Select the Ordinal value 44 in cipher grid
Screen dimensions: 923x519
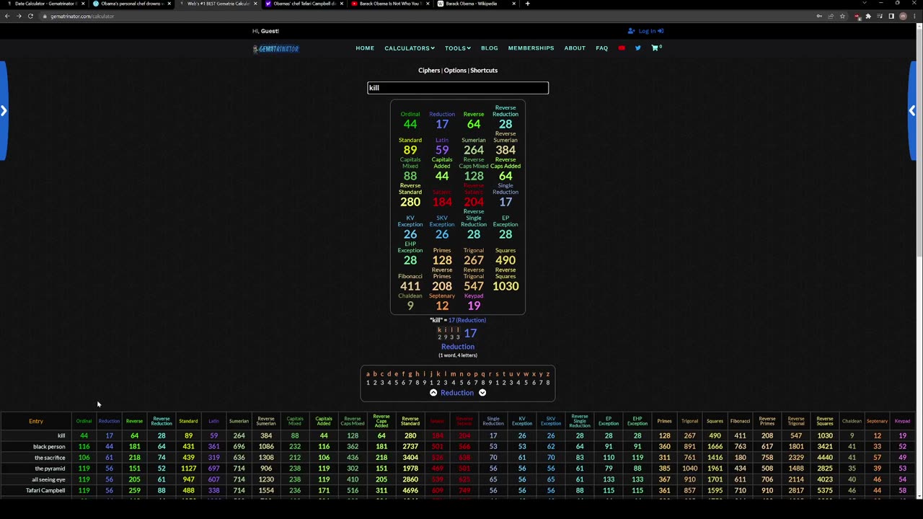coord(410,124)
